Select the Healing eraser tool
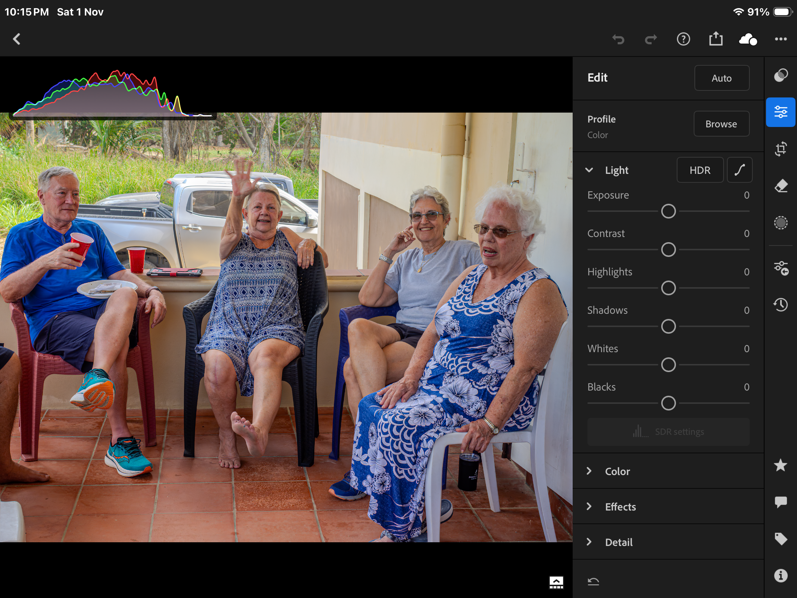Image resolution: width=797 pixels, height=598 pixels. coord(780,186)
